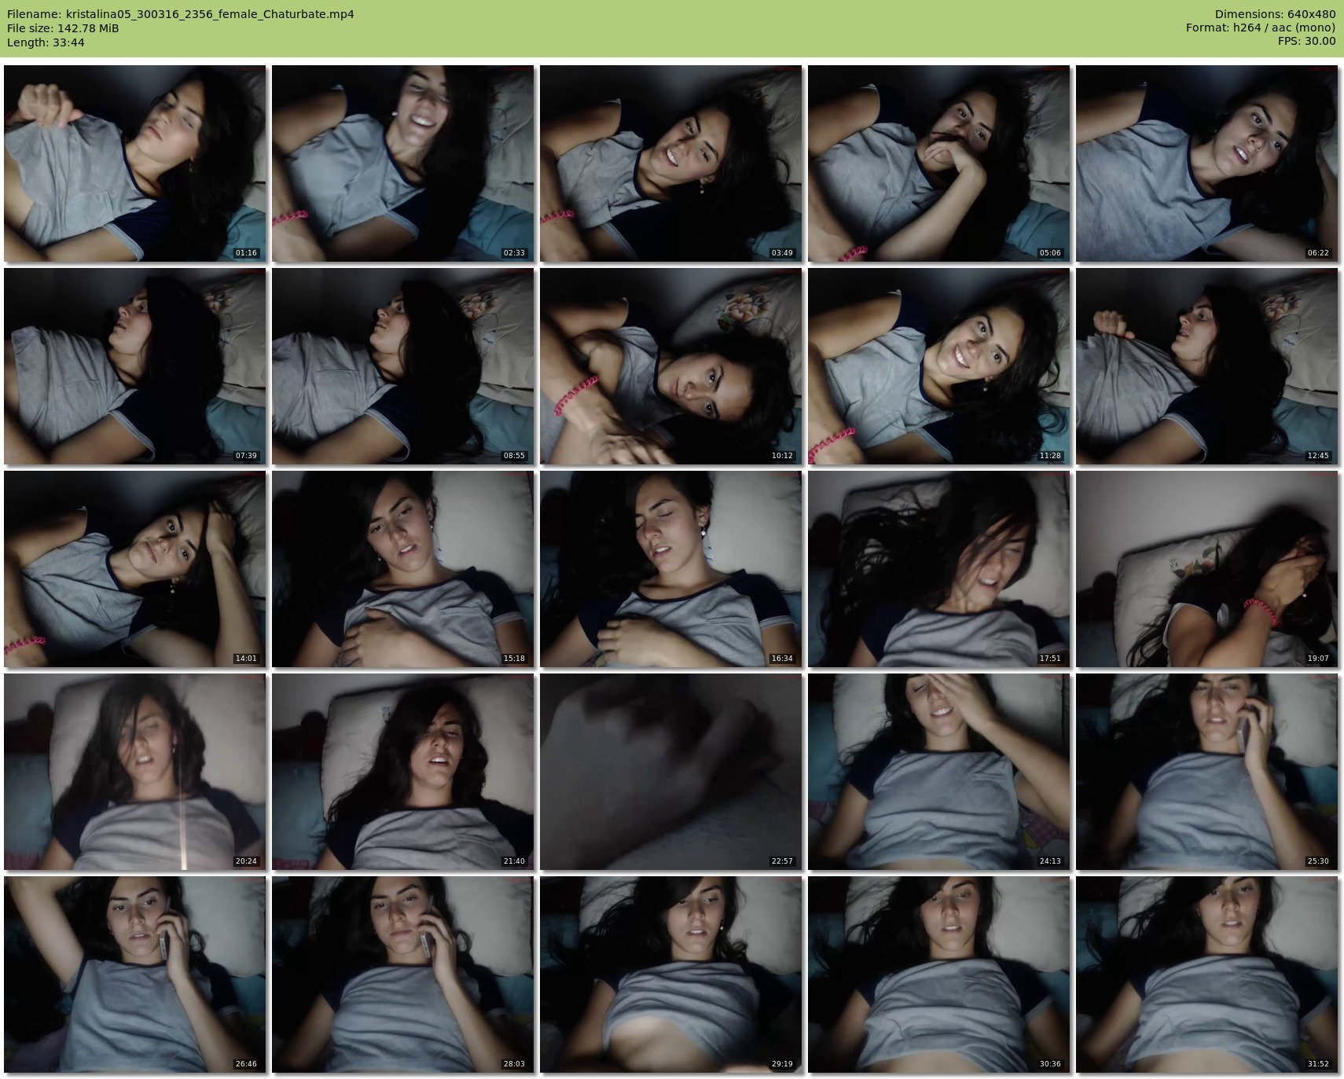Screen dimensions: 1344x1079
Task: Click the frame stamped 20:24
Action: click(135, 772)
